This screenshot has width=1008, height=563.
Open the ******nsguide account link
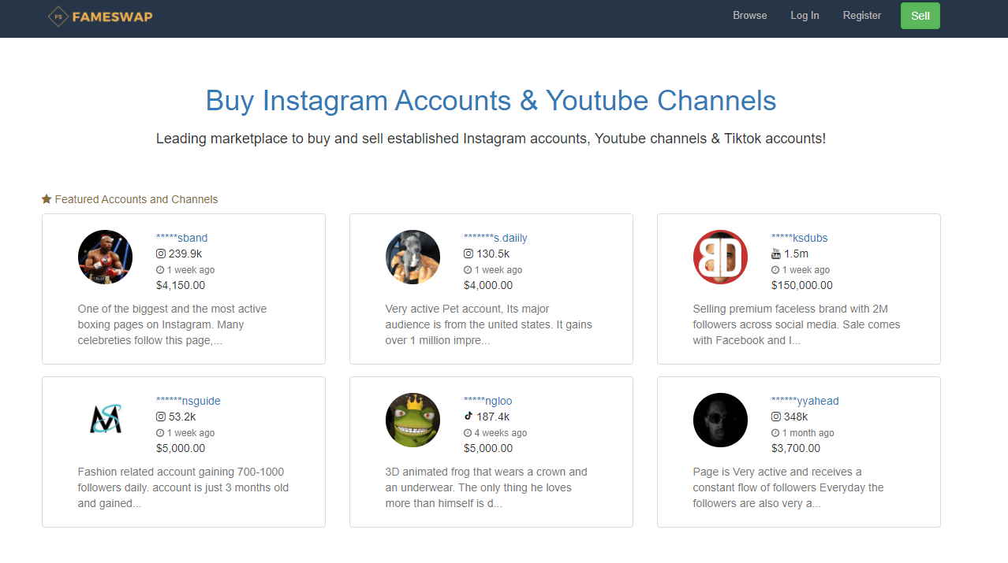[189, 401]
